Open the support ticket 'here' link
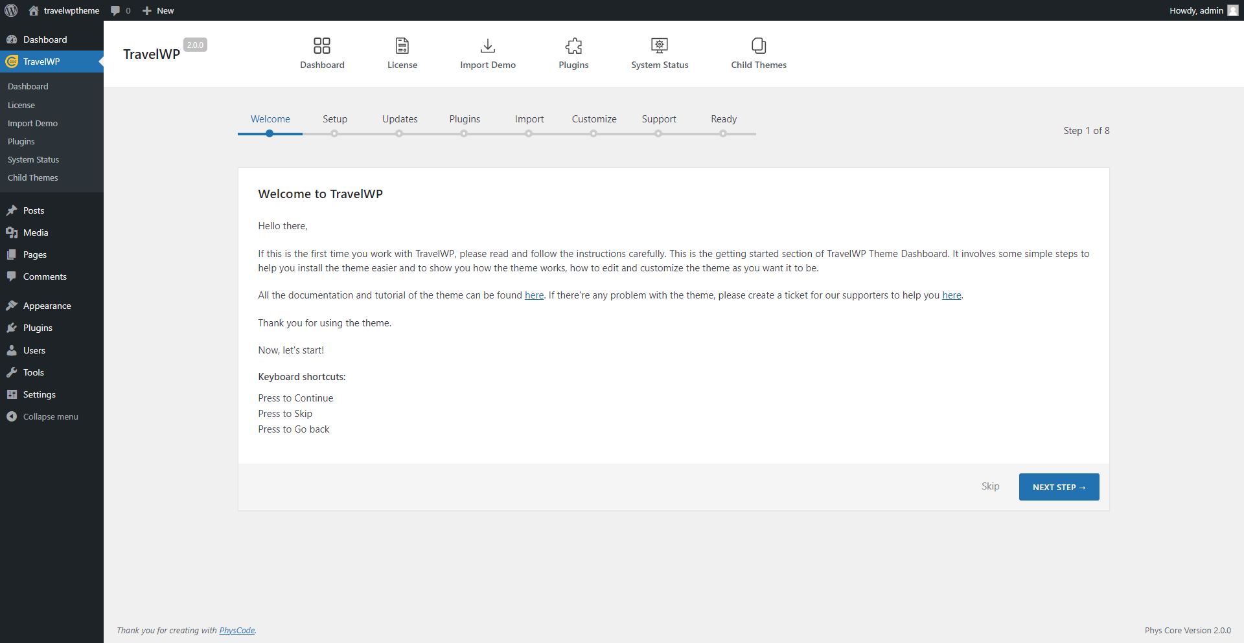The image size is (1244, 643). click(951, 295)
